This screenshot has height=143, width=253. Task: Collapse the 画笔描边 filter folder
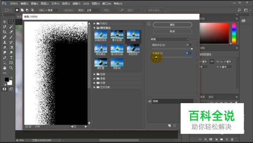coord(94,28)
